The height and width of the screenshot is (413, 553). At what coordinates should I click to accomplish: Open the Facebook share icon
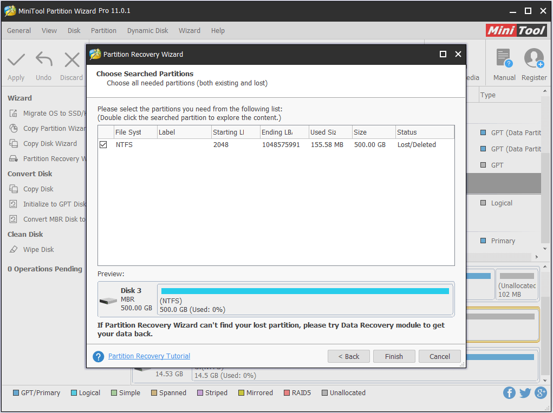[x=509, y=393]
